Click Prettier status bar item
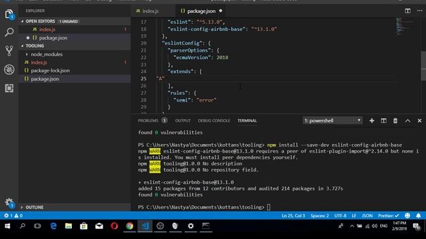Viewport: 426px width, 239px height. 389,216
